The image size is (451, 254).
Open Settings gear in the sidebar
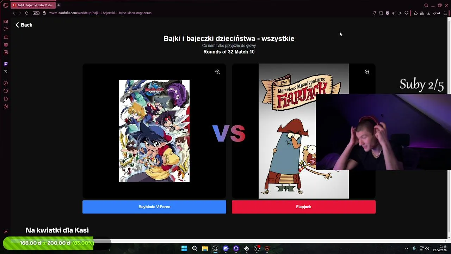pyautogui.click(x=6, y=107)
